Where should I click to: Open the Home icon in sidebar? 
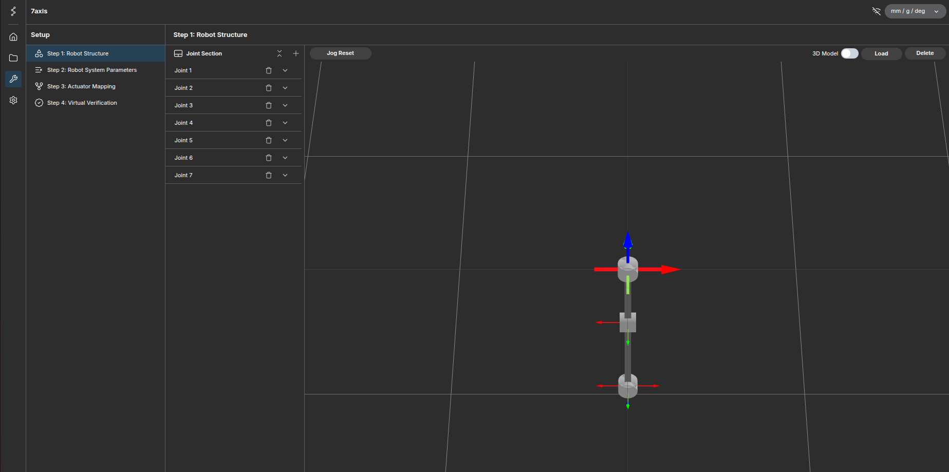(x=13, y=37)
